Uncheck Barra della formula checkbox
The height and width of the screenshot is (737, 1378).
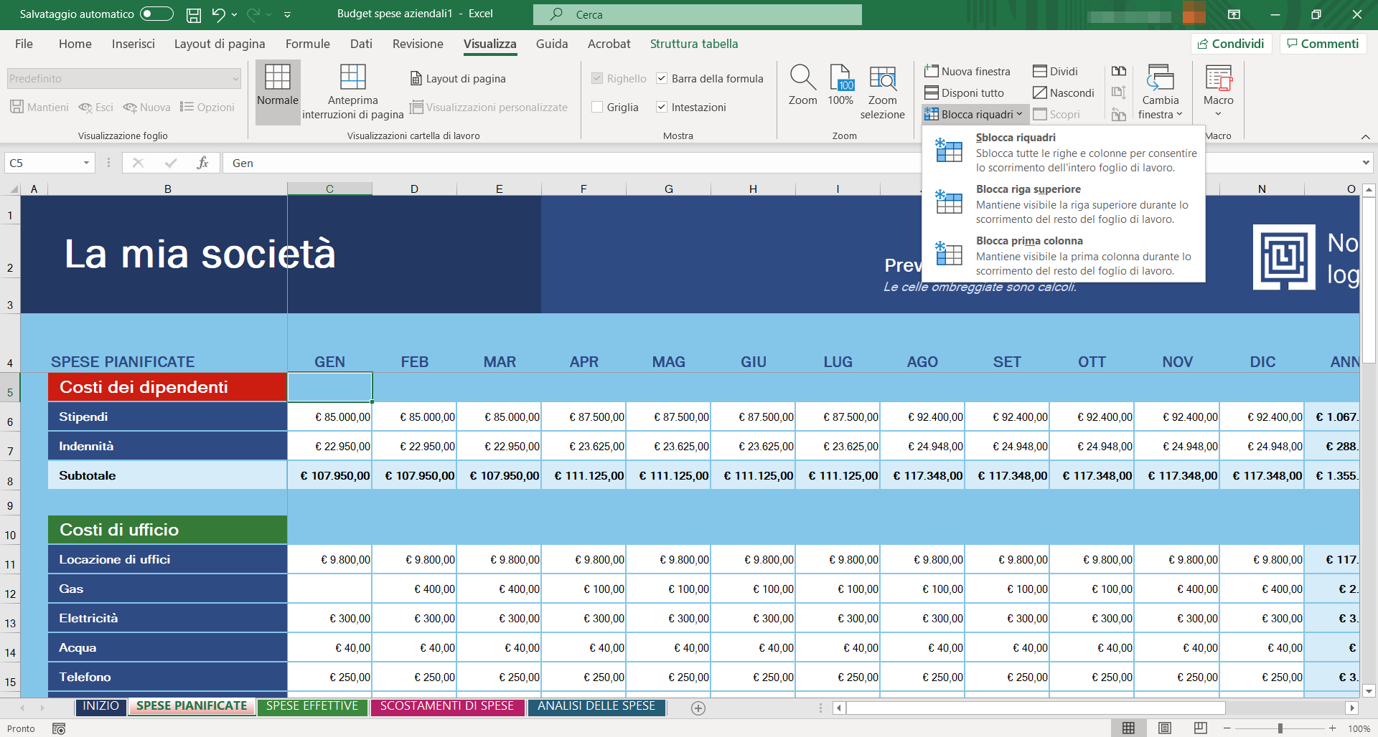[x=662, y=79]
